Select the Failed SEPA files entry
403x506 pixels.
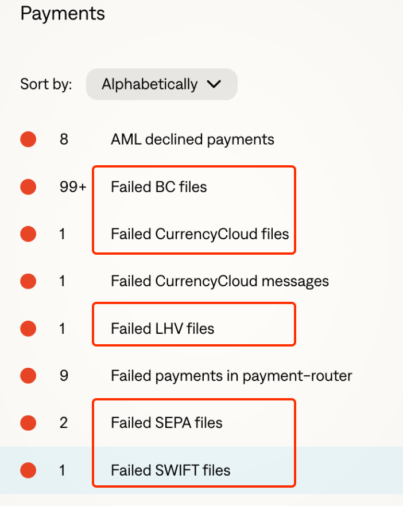(x=166, y=423)
